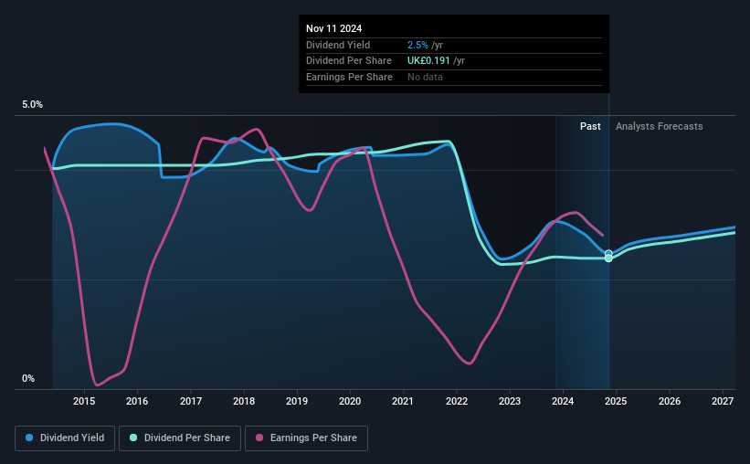Click the 'Earnings Per Share' tooltip row label
Image resolution: width=750 pixels, height=464 pixels.
click(349, 77)
